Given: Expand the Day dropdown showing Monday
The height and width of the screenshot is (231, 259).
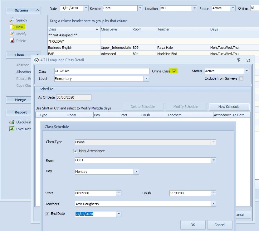Looking at the screenshot, I should coord(136,172).
